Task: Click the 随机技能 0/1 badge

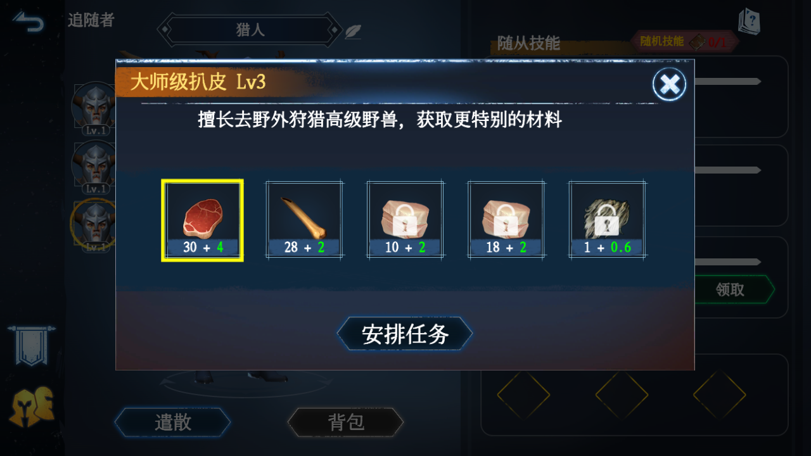Action: click(x=685, y=42)
